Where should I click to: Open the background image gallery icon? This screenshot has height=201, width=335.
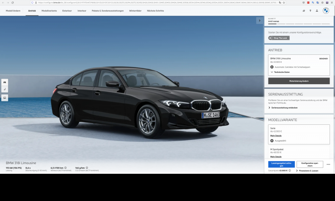point(5,98)
